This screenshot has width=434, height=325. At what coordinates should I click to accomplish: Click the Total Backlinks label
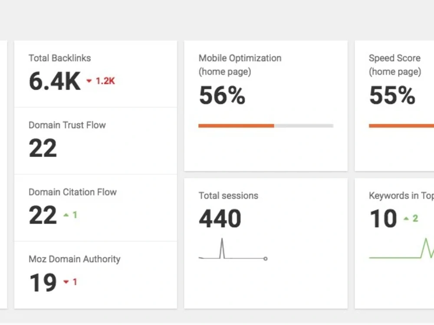pos(60,58)
